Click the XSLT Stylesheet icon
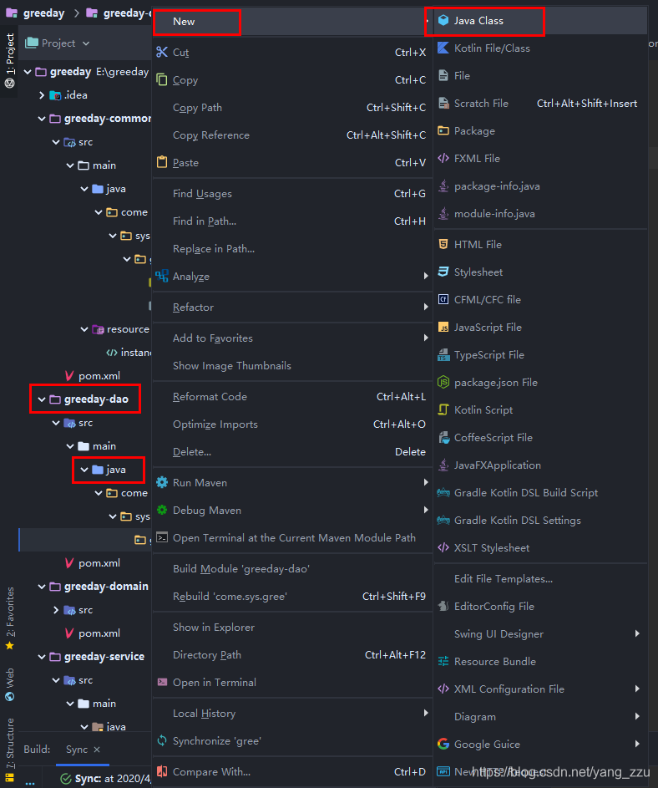658x788 pixels. point(443,548)
